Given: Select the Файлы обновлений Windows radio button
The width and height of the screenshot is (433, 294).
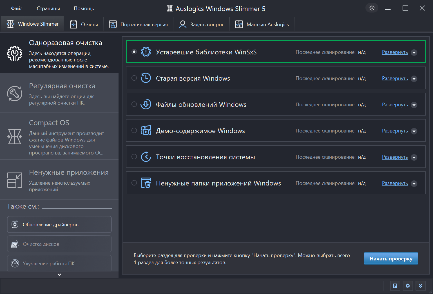Looking at the screenshot, I should click(134, 104).
